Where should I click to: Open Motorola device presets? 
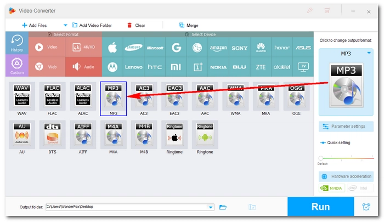[112, 67]
